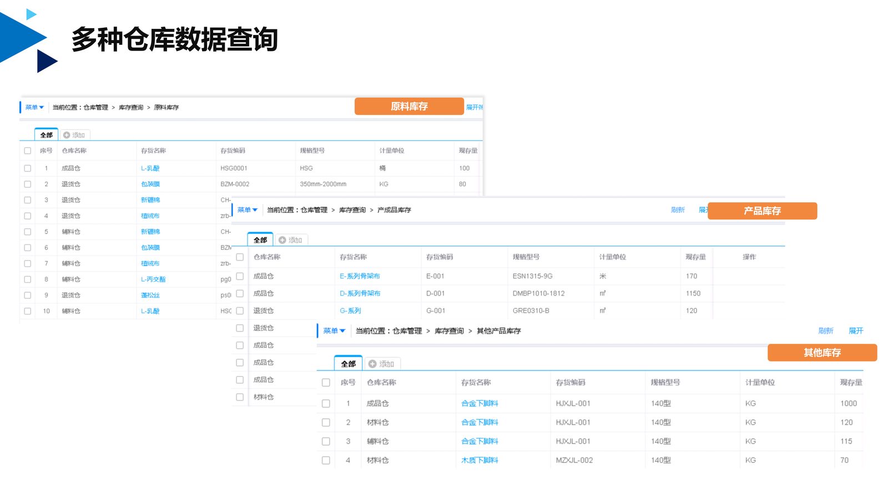Click the 添加 plus icon in 产成品库存 window

tap(282, 240)
